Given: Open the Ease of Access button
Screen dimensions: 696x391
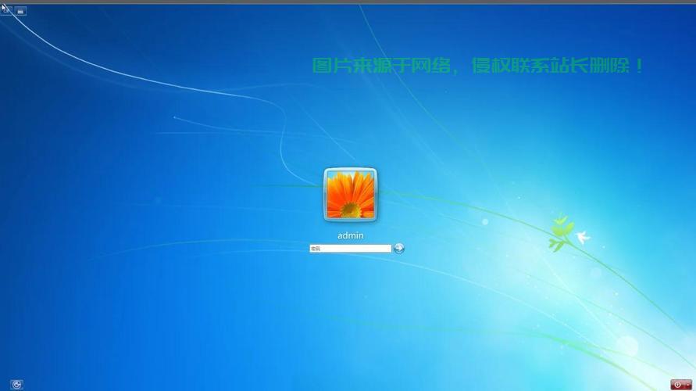Looking at the screenshot, I should pyautogui.click(x=16, y=385).
